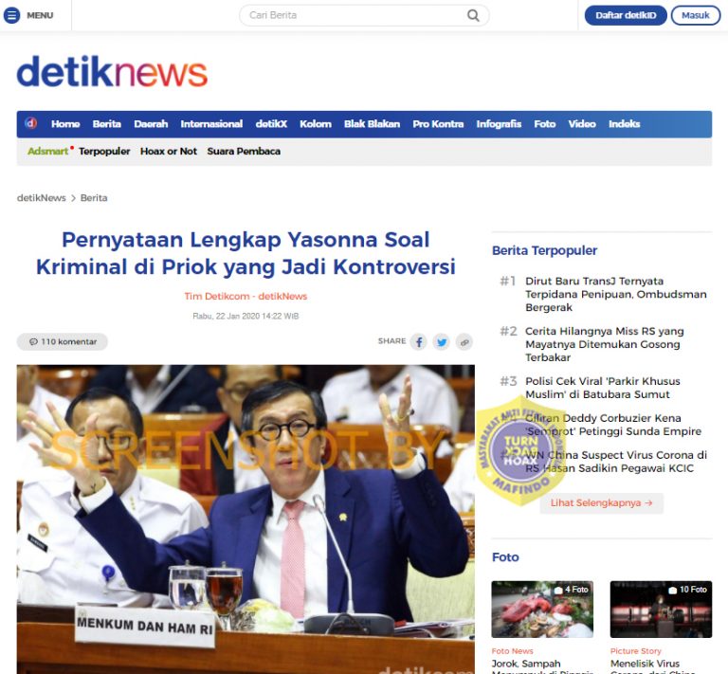Click the Masuk button
The image size is (728, 674).
[695, 15]
